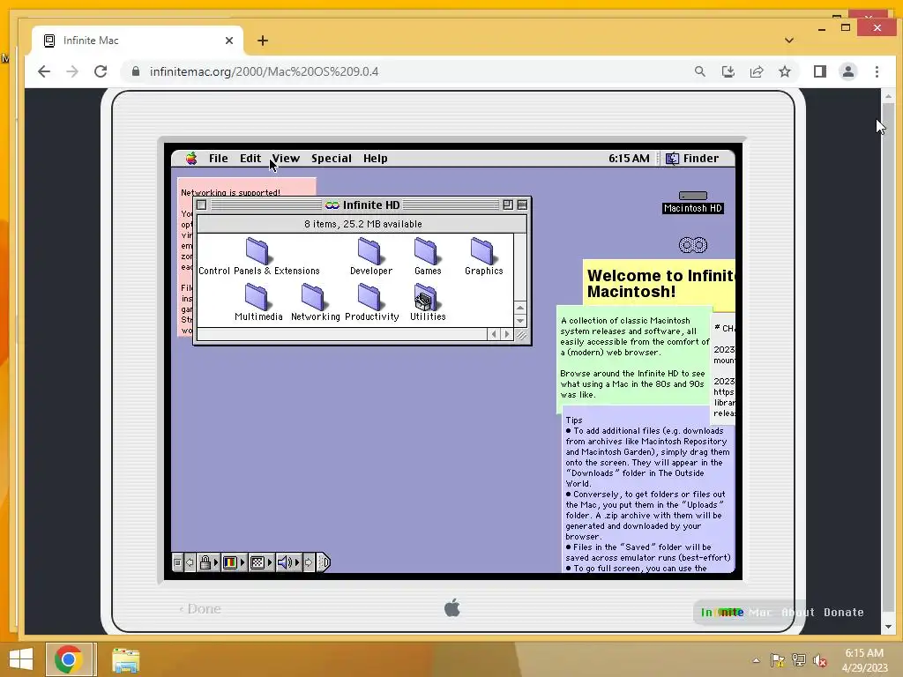Toggle the browser side panel
903x677 pixels.
pyautogui.click(x=820, y=71)
